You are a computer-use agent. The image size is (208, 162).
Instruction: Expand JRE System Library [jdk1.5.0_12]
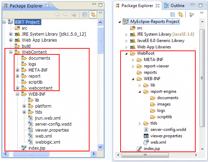coord(11,34)
